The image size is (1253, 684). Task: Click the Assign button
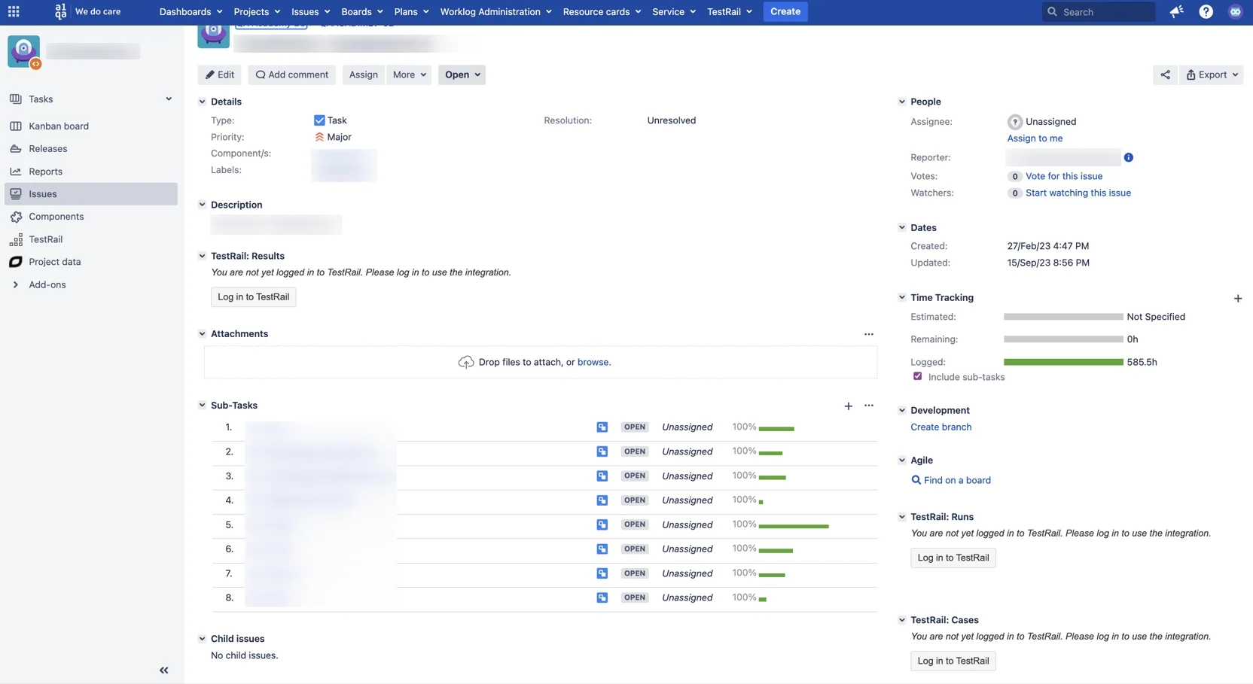tap(363, 74)
